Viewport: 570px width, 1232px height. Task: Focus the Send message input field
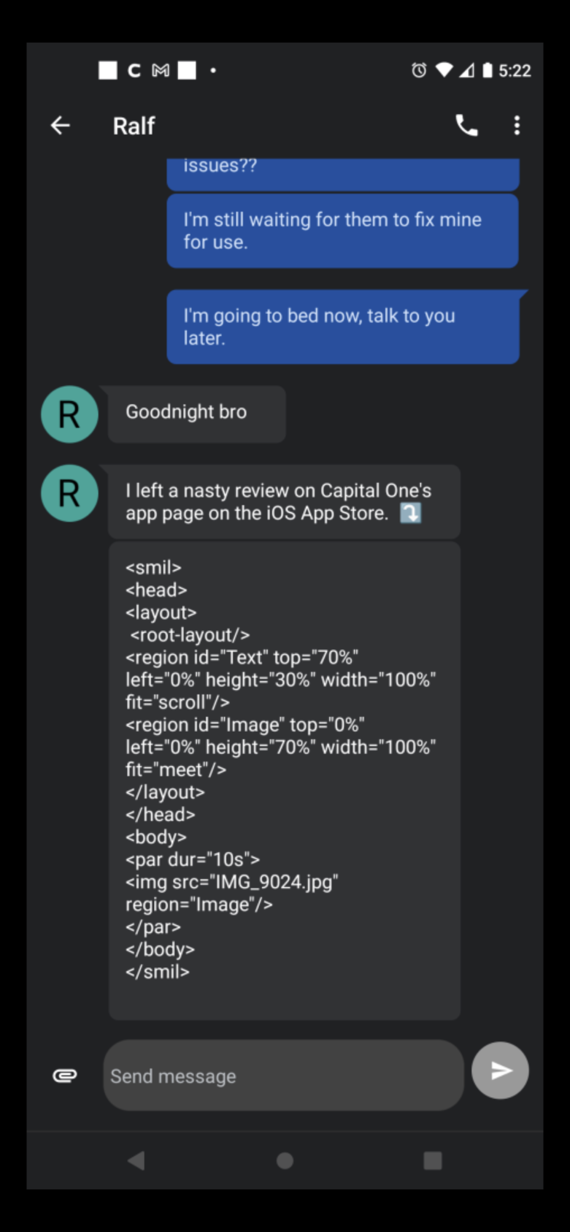coord(283,1076)
